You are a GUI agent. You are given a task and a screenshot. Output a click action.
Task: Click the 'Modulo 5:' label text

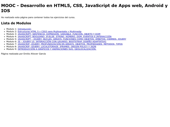pos(12,39)
